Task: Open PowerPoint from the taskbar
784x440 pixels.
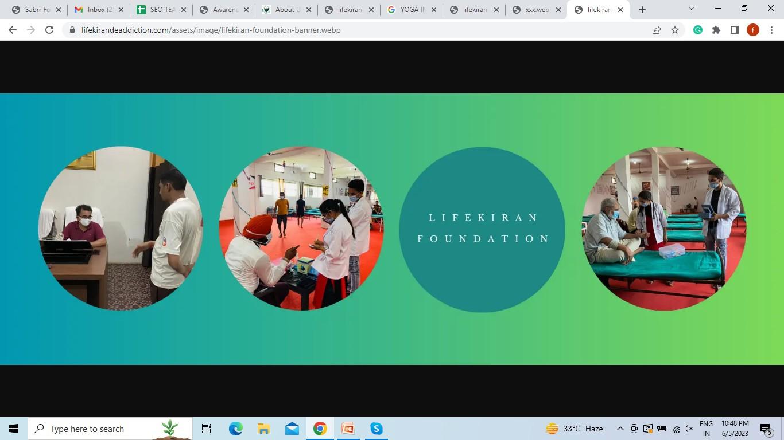Action: point(348,429)
